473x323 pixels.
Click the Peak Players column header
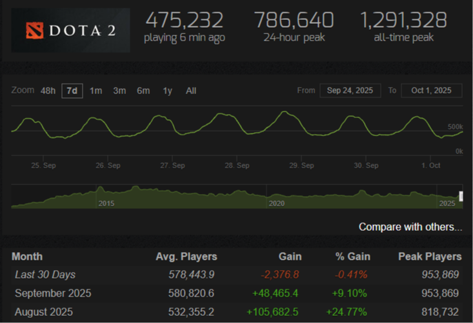pos(430,257)
